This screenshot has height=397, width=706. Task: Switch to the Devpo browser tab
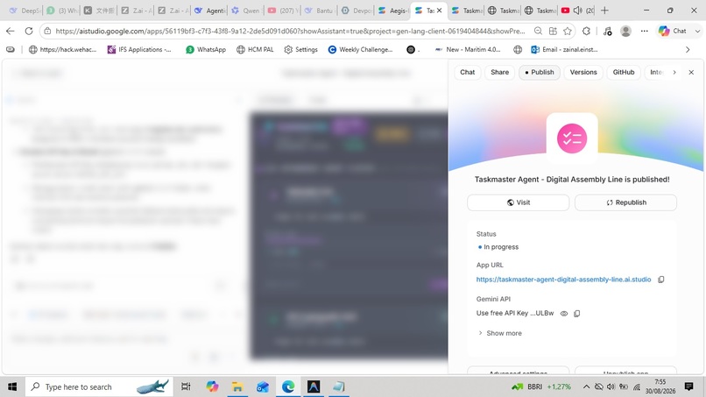(x=357, y=11)
